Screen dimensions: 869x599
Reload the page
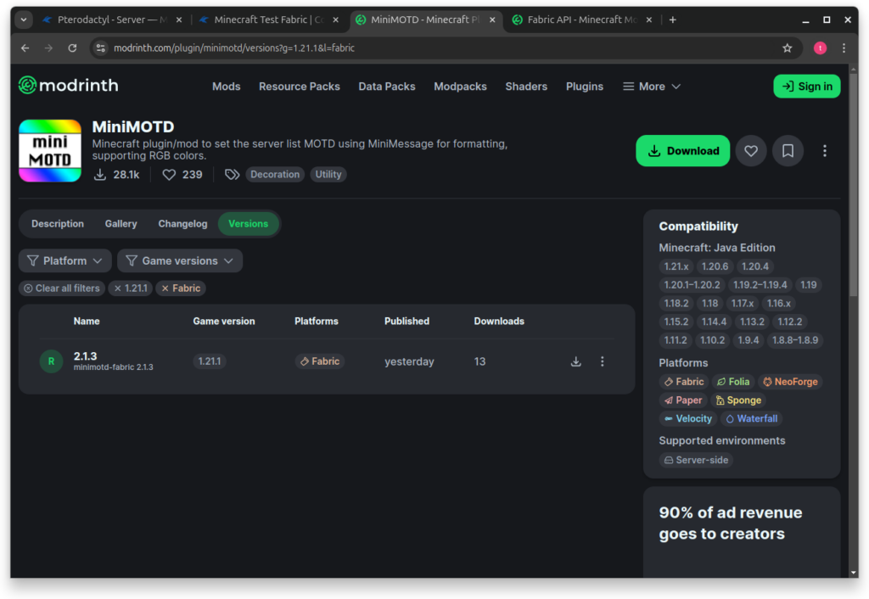72,48
